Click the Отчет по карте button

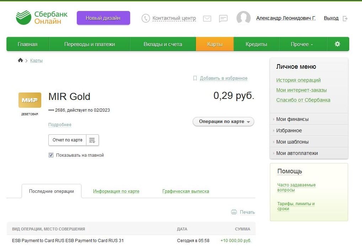click(x=68, y=140)
